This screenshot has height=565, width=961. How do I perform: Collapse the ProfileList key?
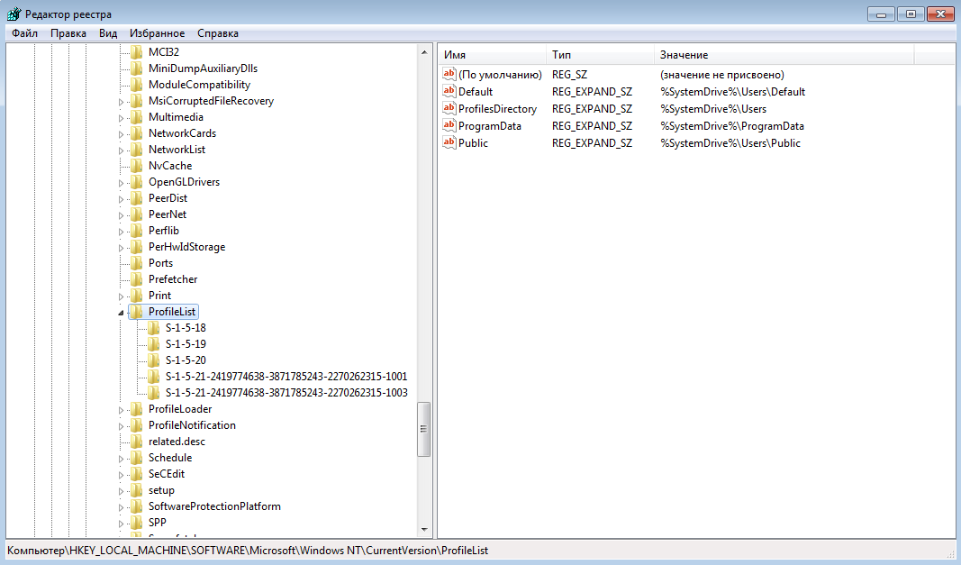121,313
